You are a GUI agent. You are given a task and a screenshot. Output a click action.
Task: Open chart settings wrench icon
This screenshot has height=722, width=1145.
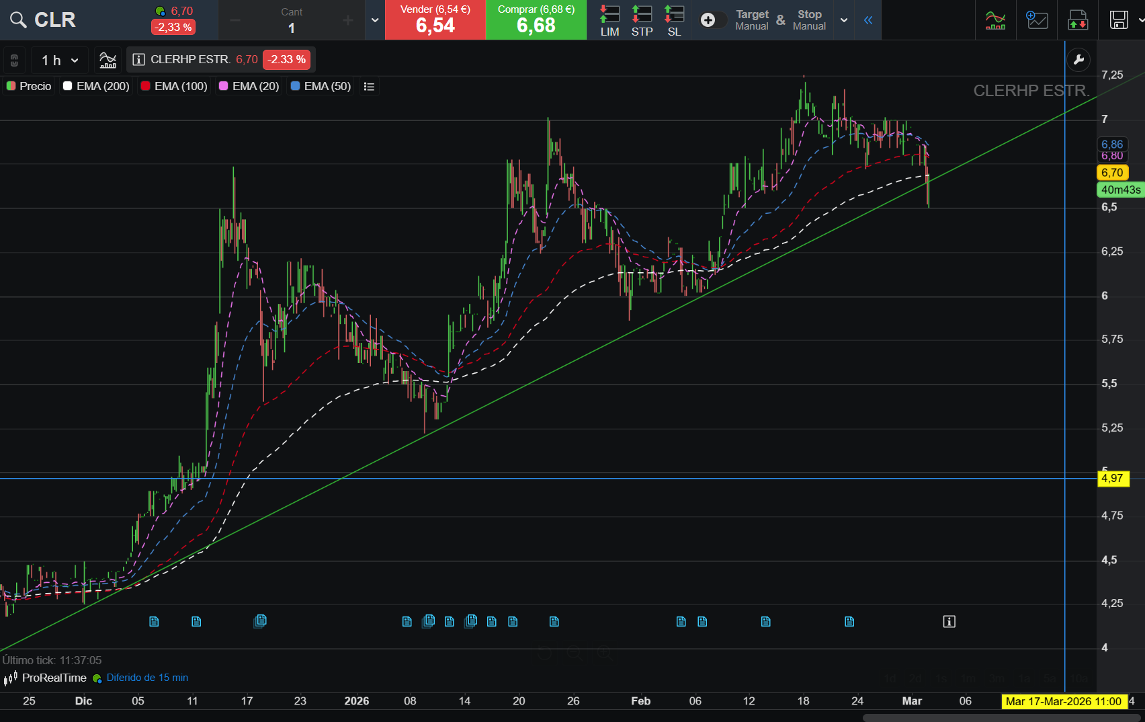click(1078, 60)
